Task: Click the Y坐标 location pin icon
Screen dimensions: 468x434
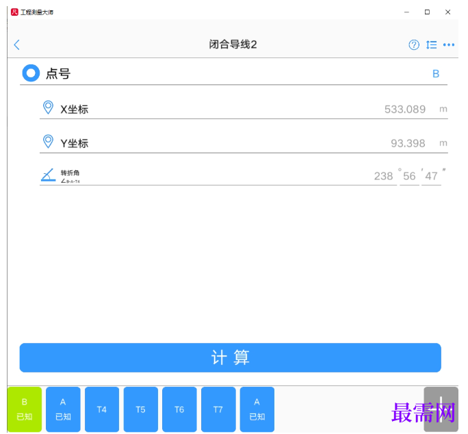Action: pos(48,142)
